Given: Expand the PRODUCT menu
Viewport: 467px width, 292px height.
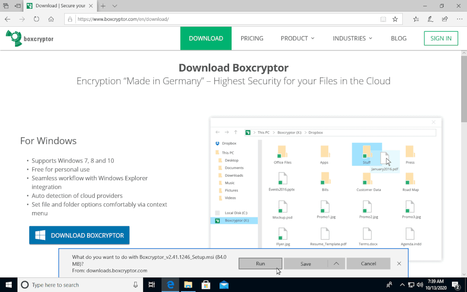Looking at the screenshot, I should [297, 38].
